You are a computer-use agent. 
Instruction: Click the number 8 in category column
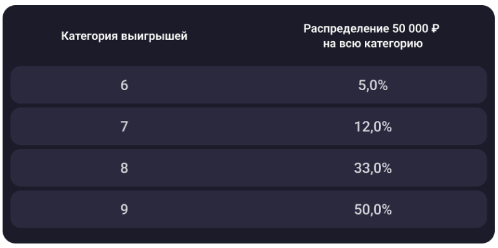pos(124,168)
